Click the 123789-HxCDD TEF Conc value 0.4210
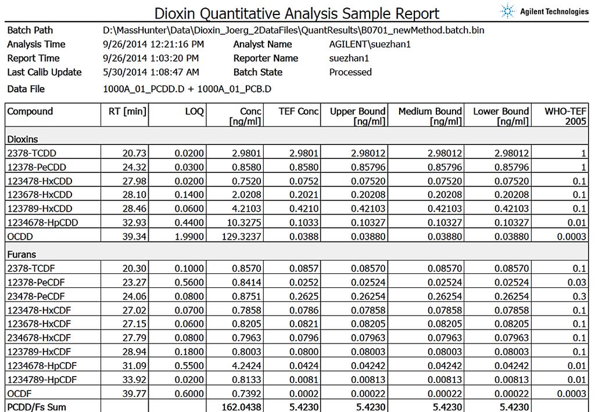Image resolution: width=595 pixels, height=412 pixels. (304, 209)
